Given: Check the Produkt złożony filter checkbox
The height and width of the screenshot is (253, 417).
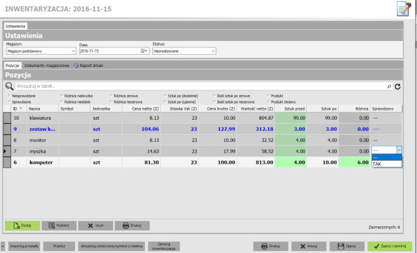Looking at the screenshot, I should point(268,102).
